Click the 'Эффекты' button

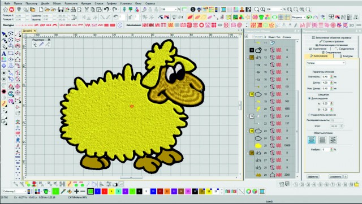(313, 176)
